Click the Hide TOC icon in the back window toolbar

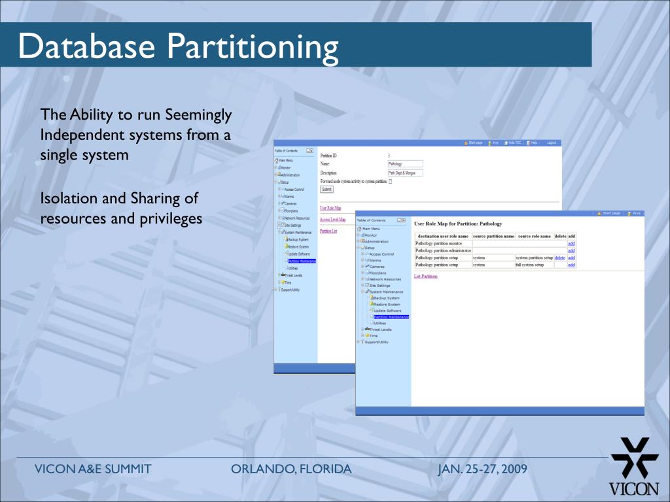[506, 143]
